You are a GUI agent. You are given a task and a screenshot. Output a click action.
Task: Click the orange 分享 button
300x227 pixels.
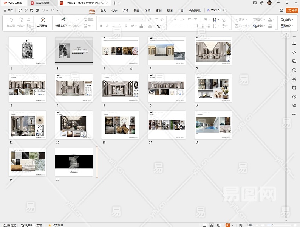point(292,11)
